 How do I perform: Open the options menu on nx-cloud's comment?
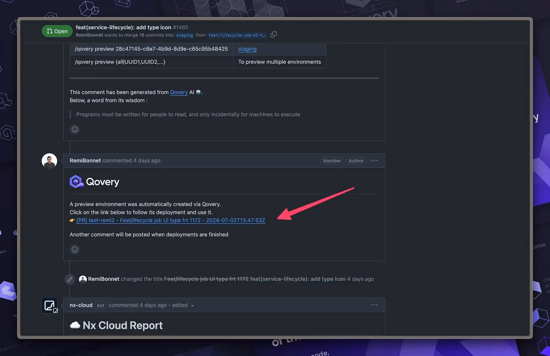(374, 305)
